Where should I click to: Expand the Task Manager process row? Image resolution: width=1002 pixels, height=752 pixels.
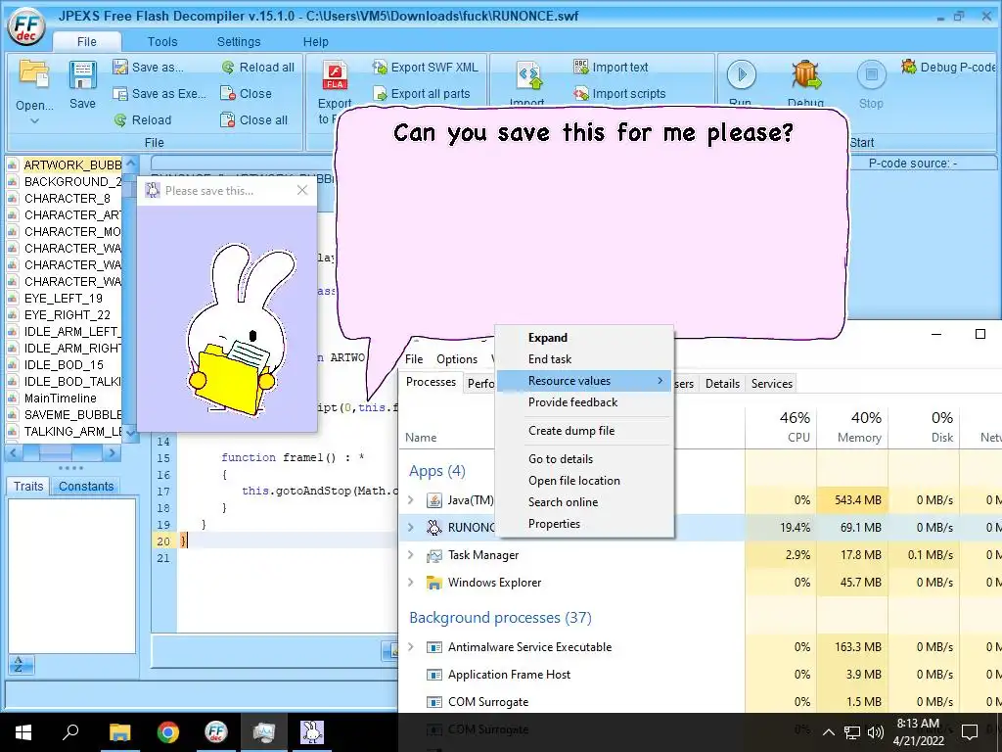(411, 554)
